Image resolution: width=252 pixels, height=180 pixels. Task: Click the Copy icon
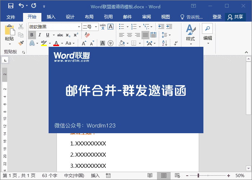coord(21,35)
